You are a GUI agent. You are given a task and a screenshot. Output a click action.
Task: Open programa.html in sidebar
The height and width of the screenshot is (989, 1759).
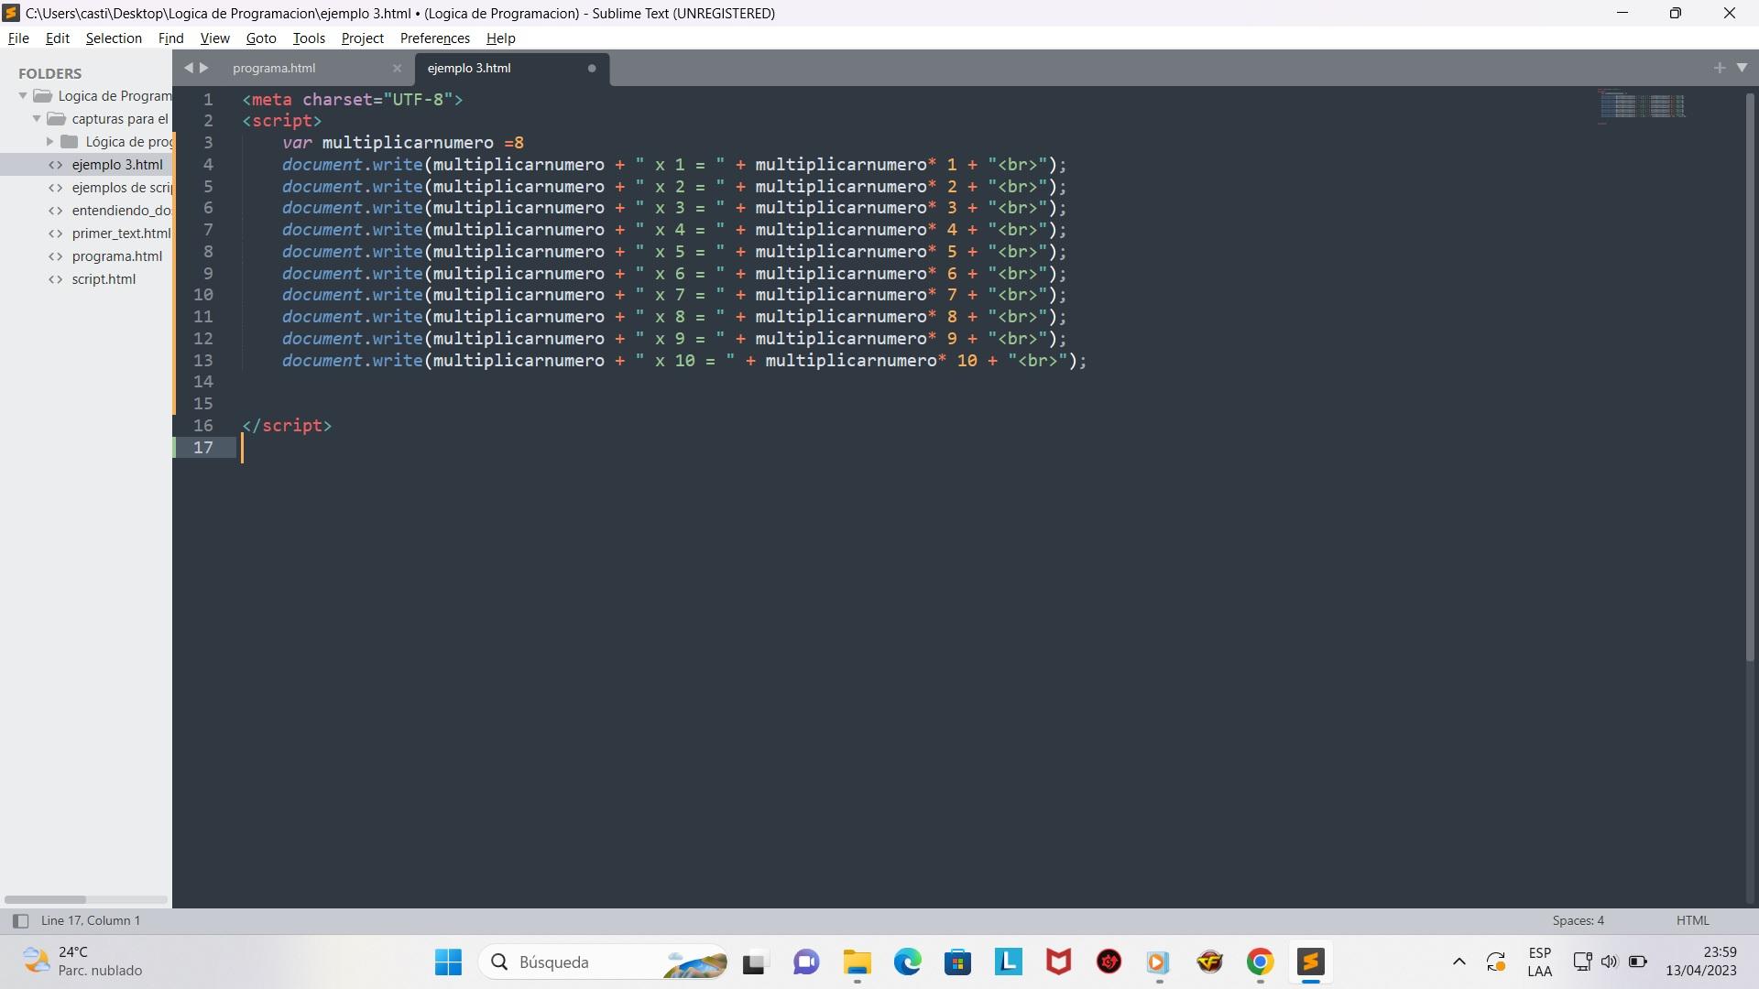coord(117,256)
